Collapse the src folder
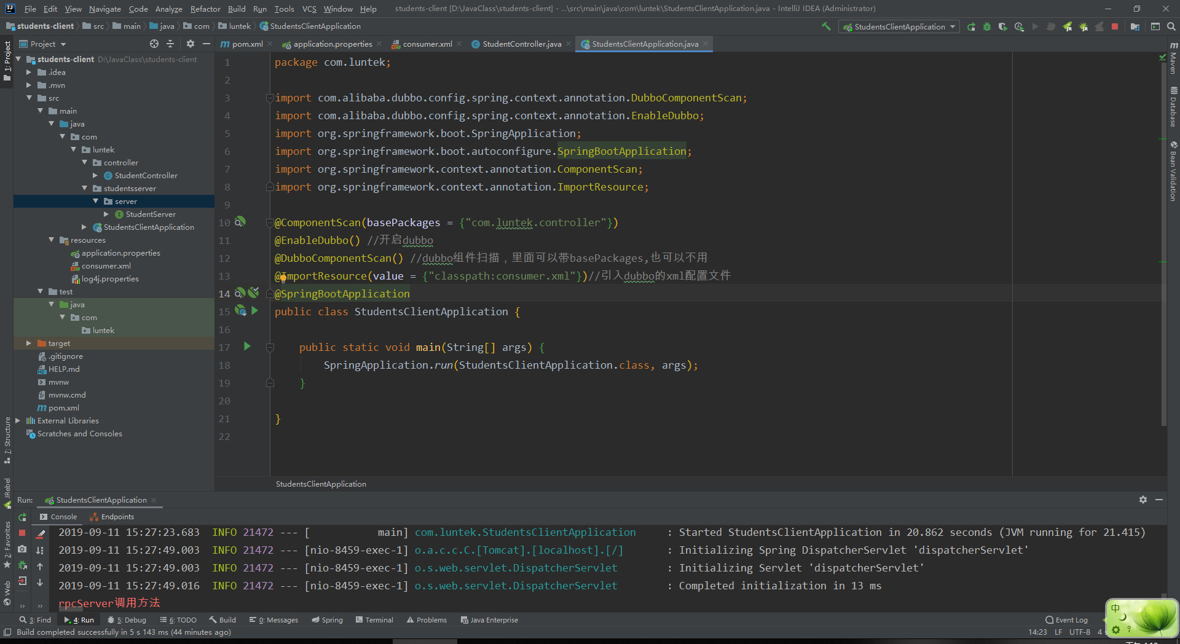Viewport: 1180px width, 644px height. point(29,98)
